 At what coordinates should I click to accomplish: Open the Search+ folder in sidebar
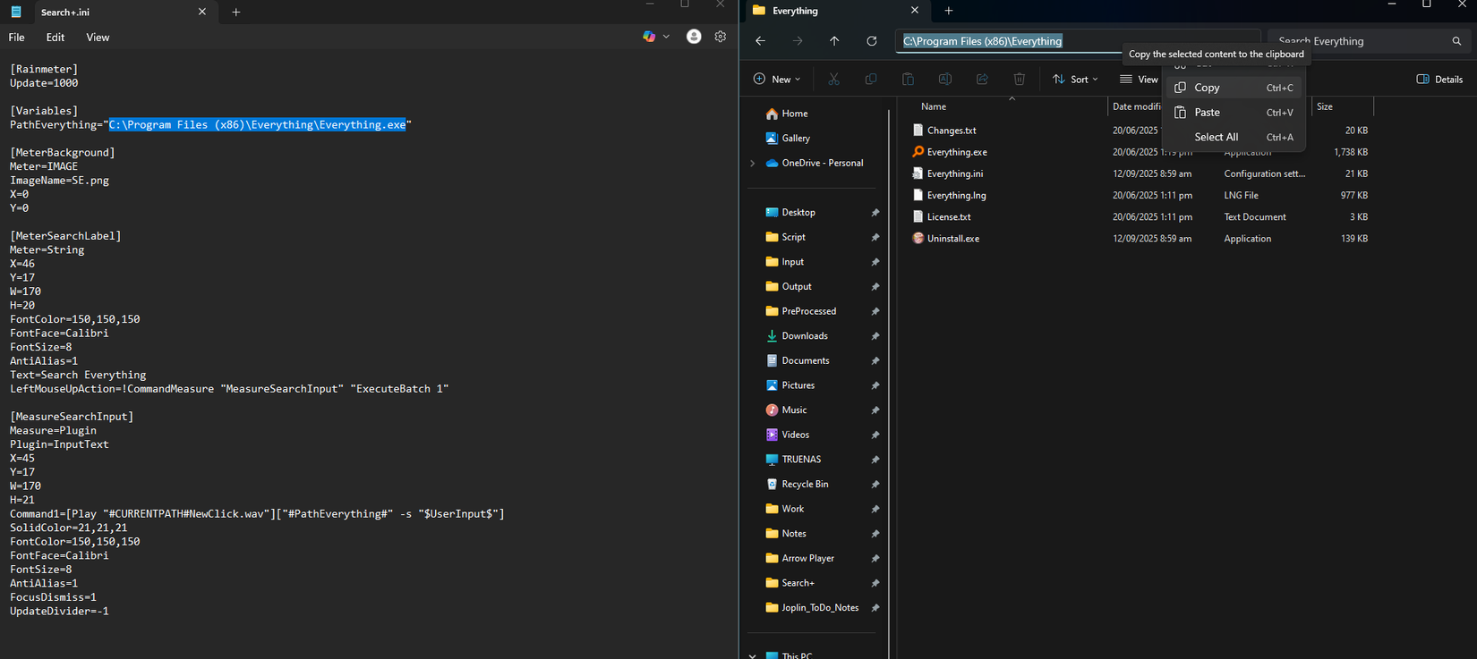(798, 583)
